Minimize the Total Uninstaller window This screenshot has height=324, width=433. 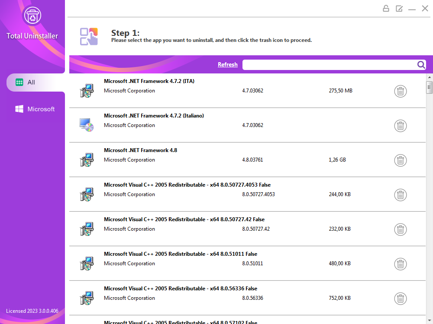(x=412, y=9)
